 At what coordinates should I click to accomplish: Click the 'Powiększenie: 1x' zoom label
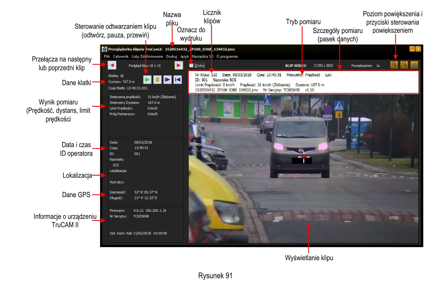[x=365, y=66]
